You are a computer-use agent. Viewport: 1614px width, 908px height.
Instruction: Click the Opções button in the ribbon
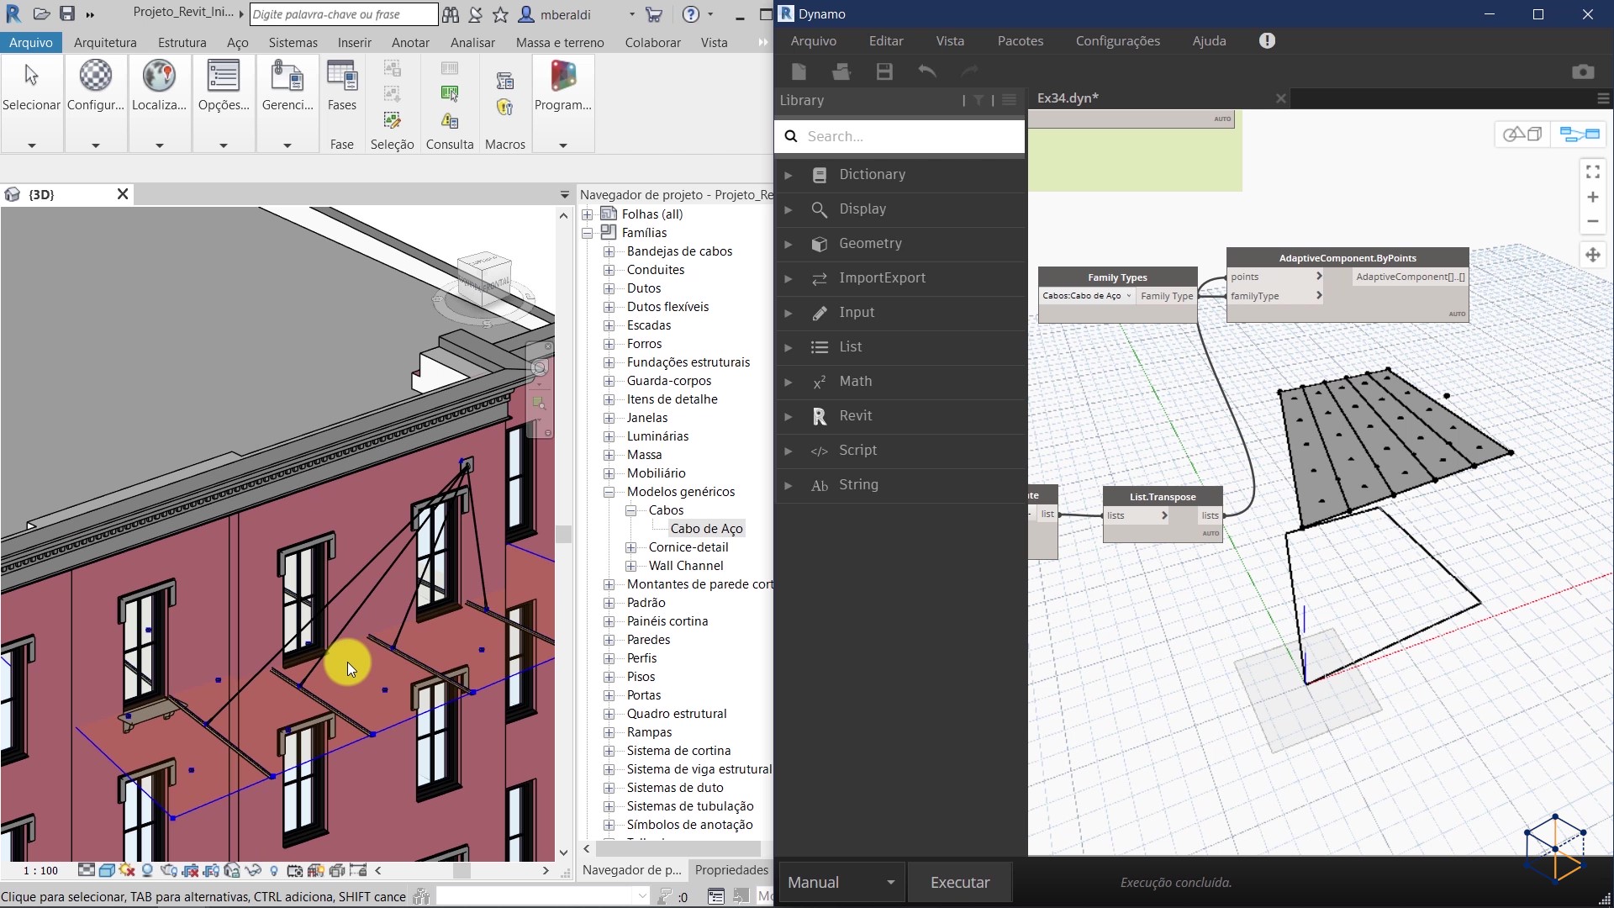pos(222,84)
